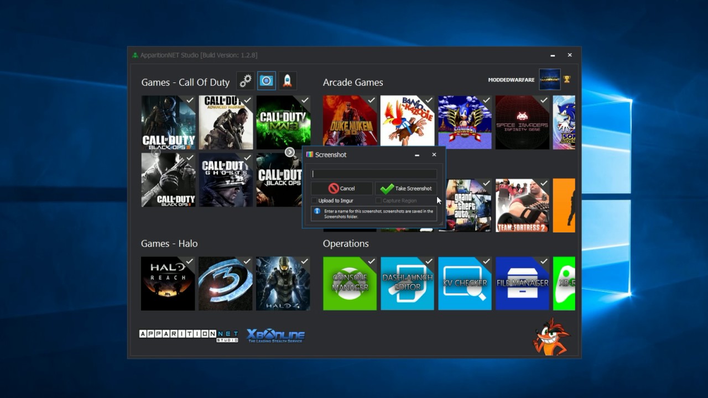The image size is (708, 398).
Task: Toggle checkmark on Halo Reach tile
Action: [x=190, y=261]
